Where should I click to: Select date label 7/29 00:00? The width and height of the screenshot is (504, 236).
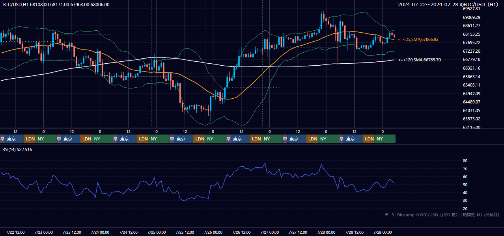pyautogui.click(x=383, y=232)
